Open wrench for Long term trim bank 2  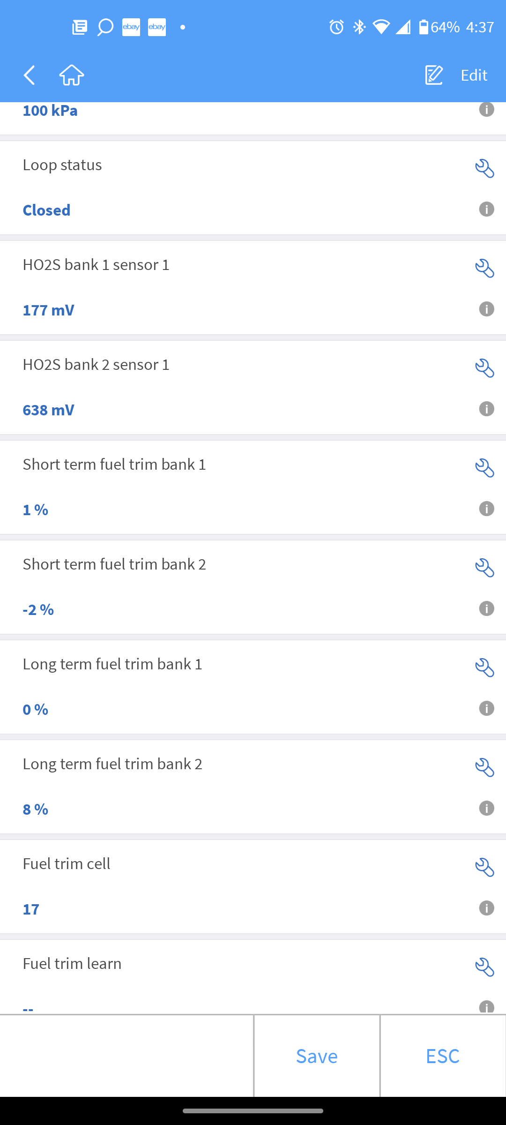tap(484, 767)
